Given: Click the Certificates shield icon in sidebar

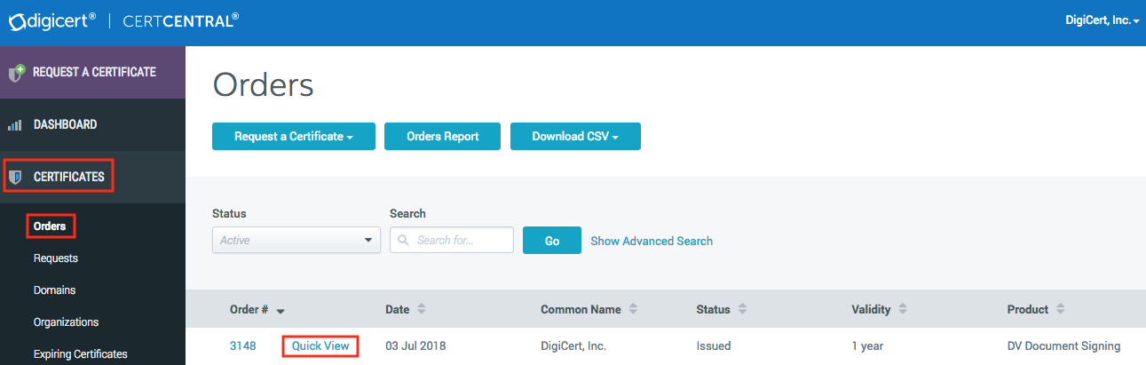Looking at the screenshot, I should [x=14, y=178].
